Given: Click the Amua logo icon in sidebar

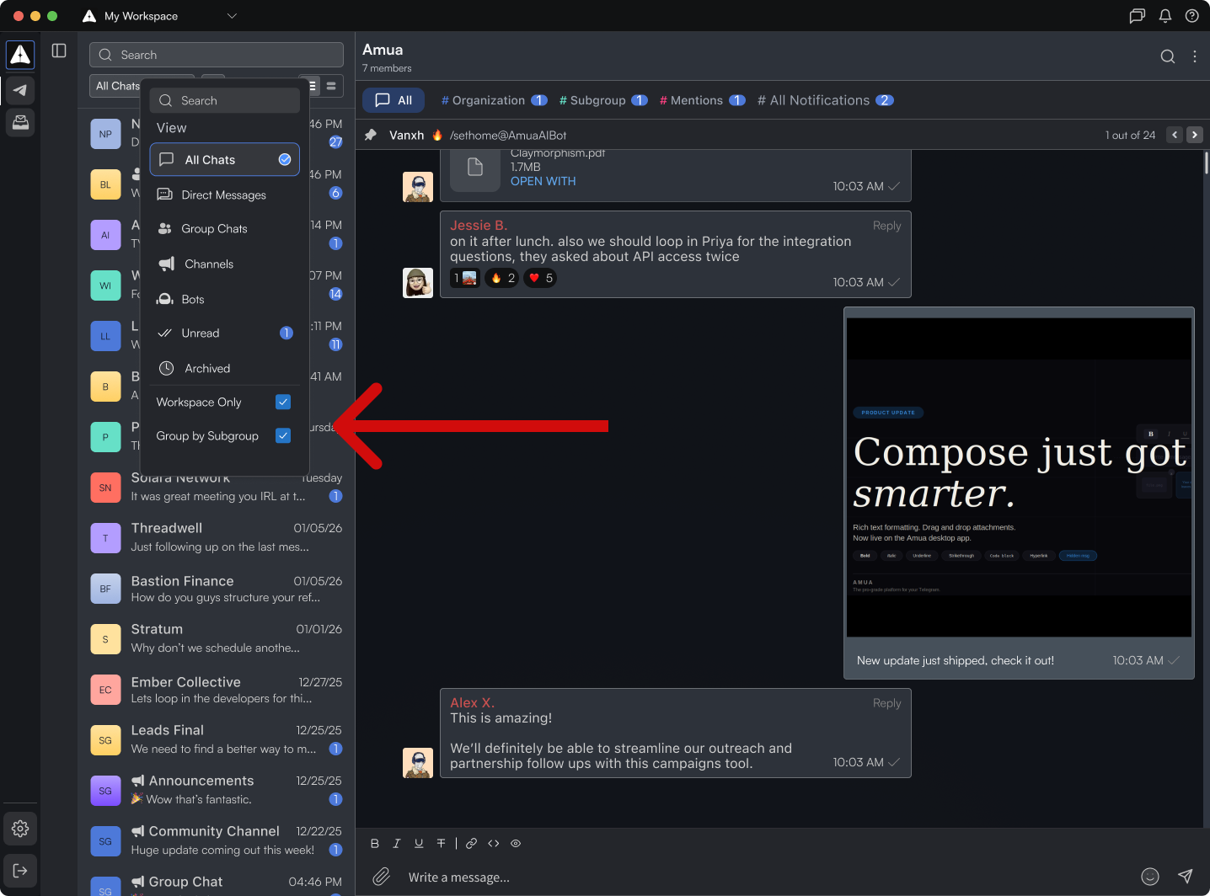Looking at the screenshot, I should (20, 55).
